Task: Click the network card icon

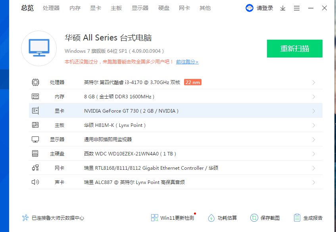Action: (35, 168)
